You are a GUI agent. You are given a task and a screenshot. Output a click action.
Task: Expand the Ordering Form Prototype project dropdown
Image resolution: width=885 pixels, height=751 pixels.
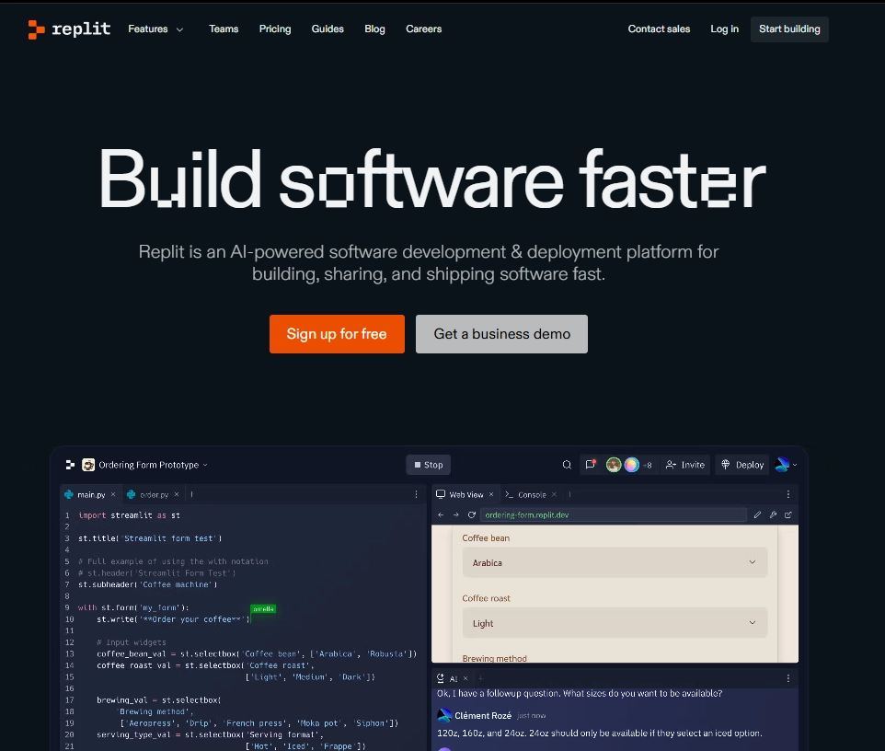[205, 465]
